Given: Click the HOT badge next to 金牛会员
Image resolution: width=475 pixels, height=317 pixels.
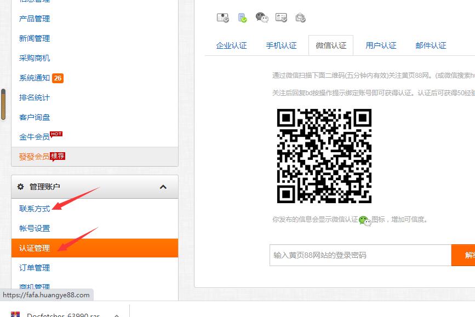Looking at the screenshot, I should pos(56,134).
